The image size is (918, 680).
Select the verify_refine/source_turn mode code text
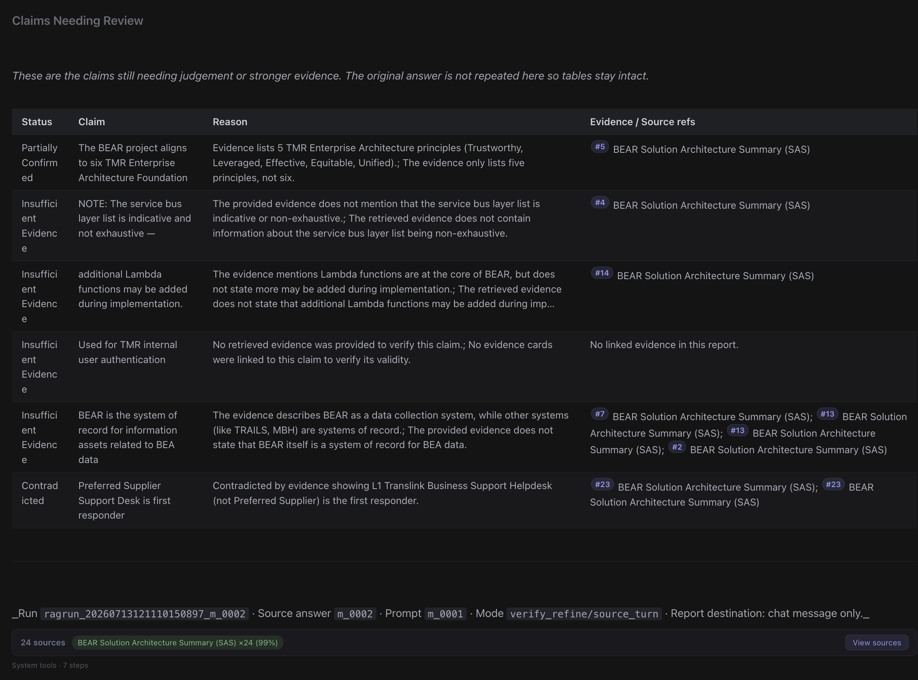(584, 614)
